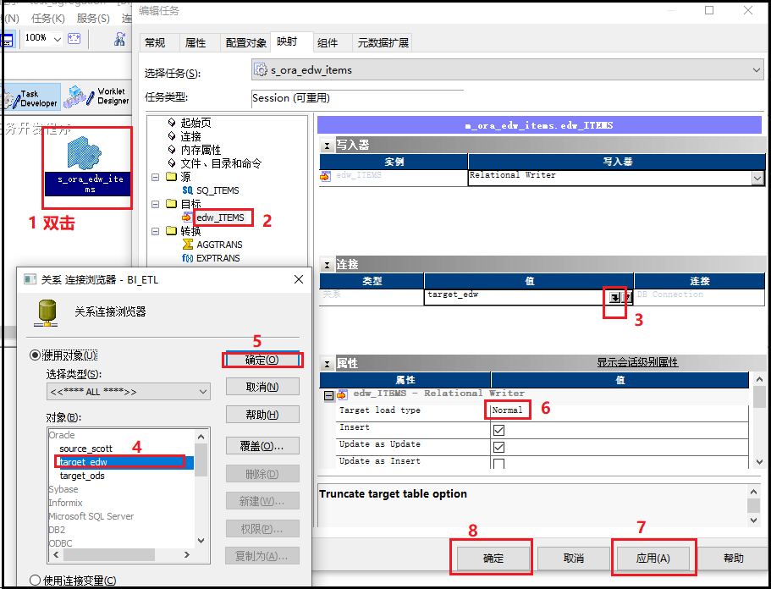Click 帮助(H) in connection browser
The image size is (771, 589).
tap(262, 415)
